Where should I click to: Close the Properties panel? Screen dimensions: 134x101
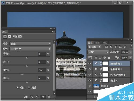coord(54,29)
